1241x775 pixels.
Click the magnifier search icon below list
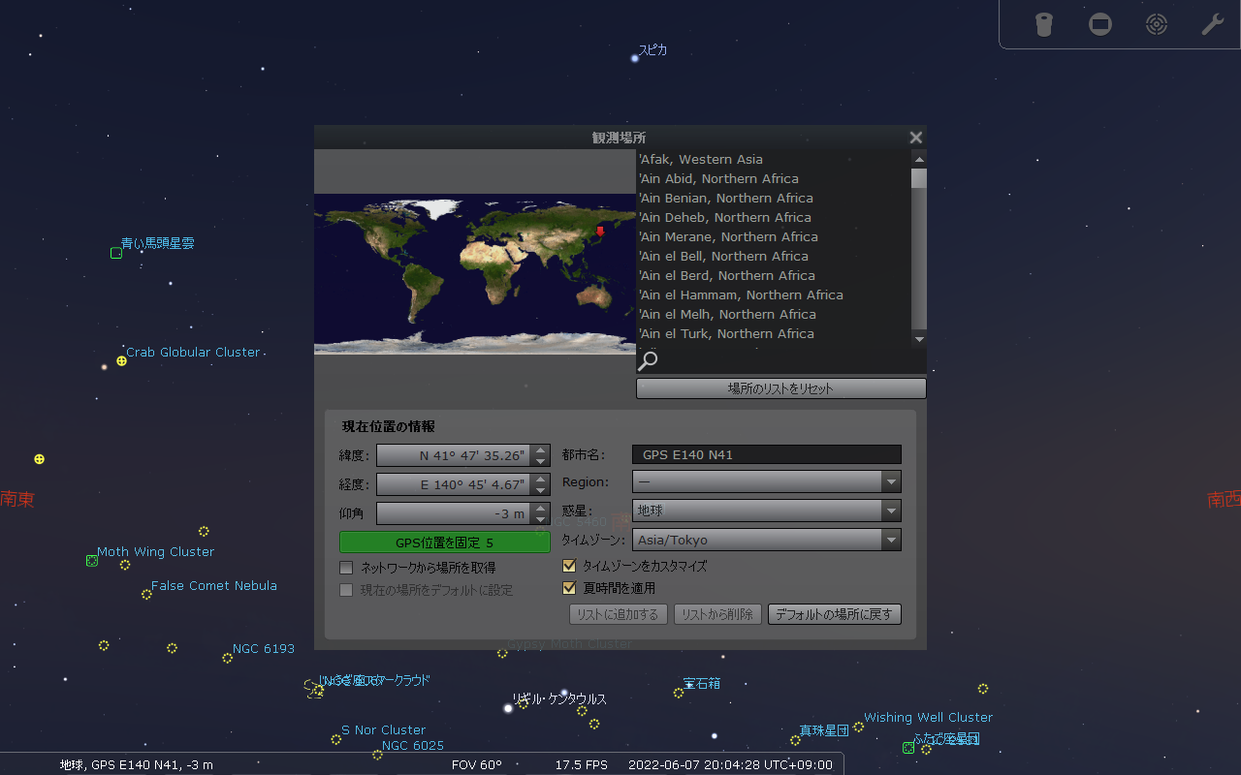(648, 361)
